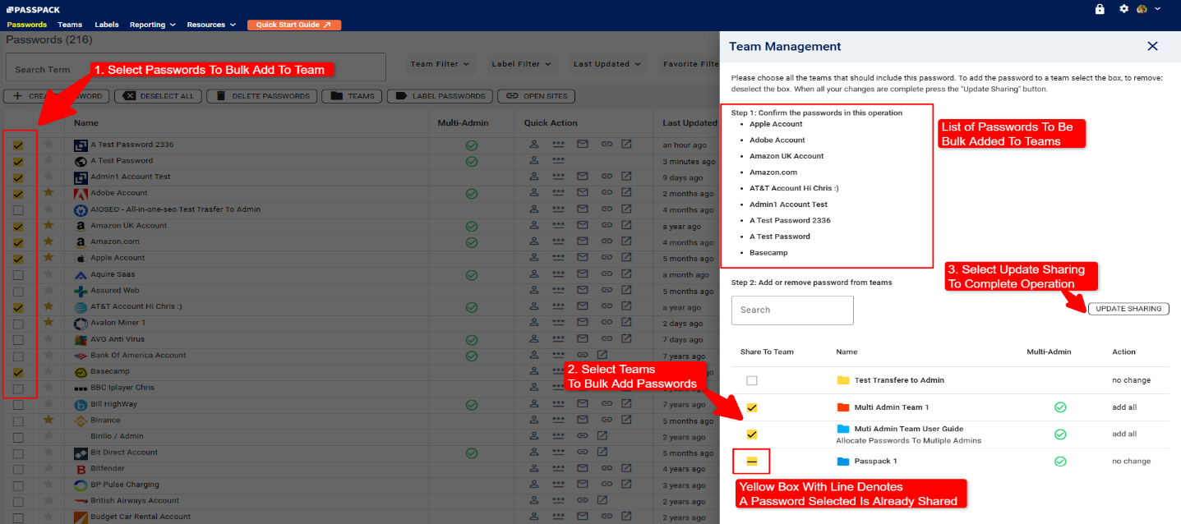Click the red folder icon for Multi Admin Team 1

[x=842, y=407]
